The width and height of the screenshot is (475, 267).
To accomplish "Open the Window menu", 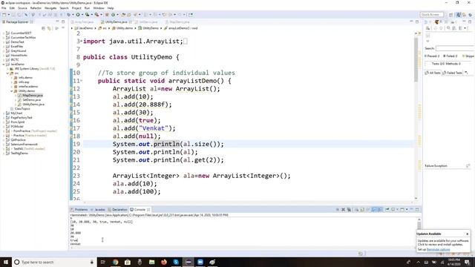I will (99, 8).
